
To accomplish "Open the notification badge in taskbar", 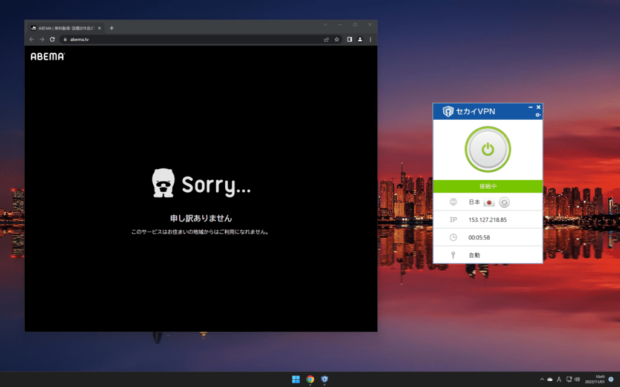I will point(611,379).
